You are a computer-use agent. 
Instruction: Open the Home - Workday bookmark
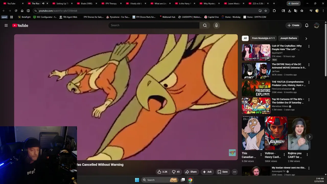[x=231, y=17]
